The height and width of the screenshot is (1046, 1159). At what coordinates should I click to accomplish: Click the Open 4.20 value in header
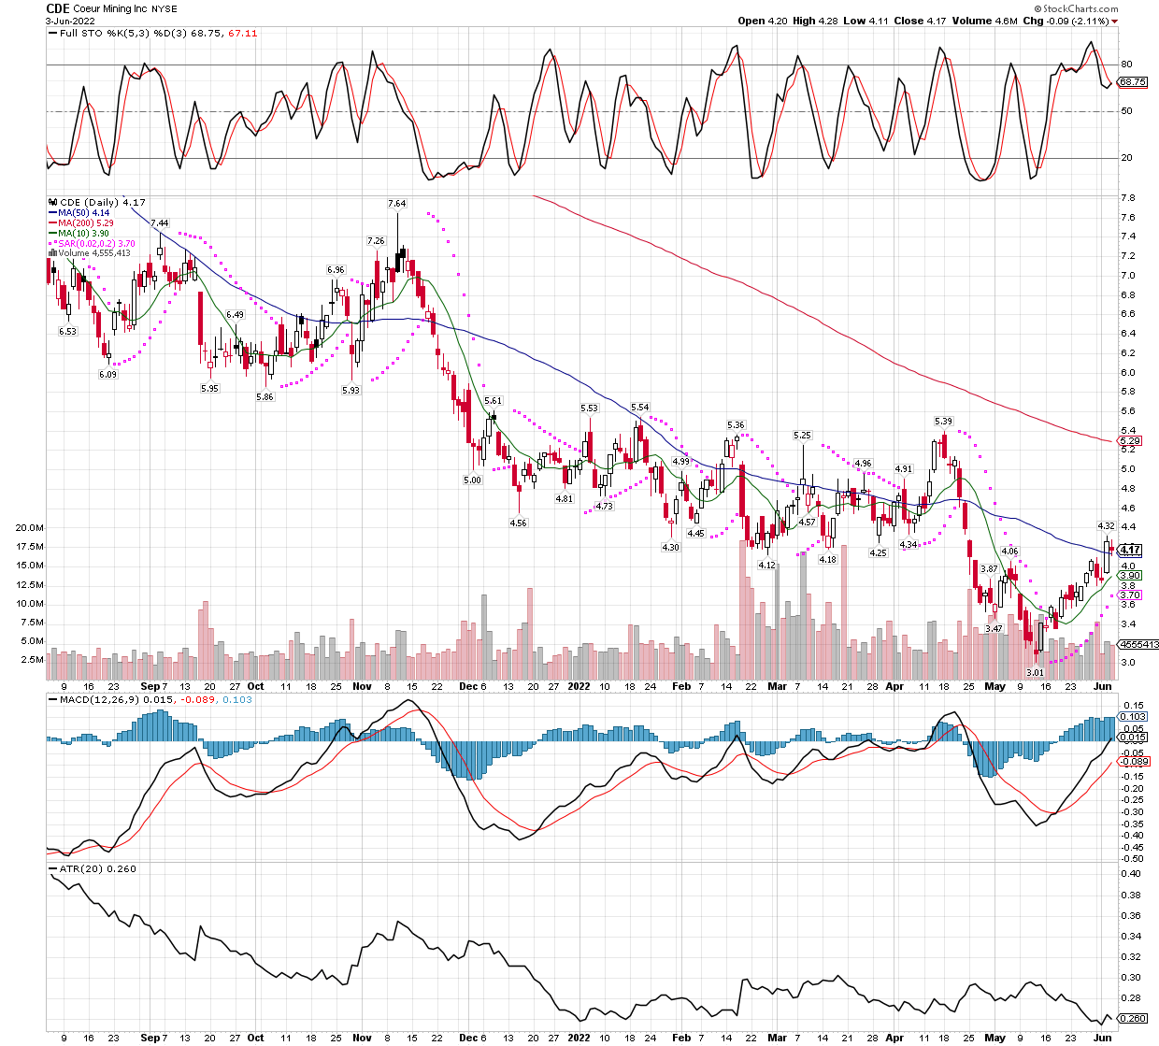[x=765, y=21]
